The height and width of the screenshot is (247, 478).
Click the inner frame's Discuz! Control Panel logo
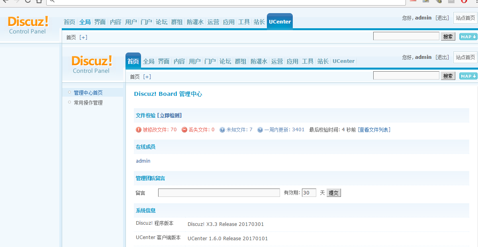coord(92,64)
